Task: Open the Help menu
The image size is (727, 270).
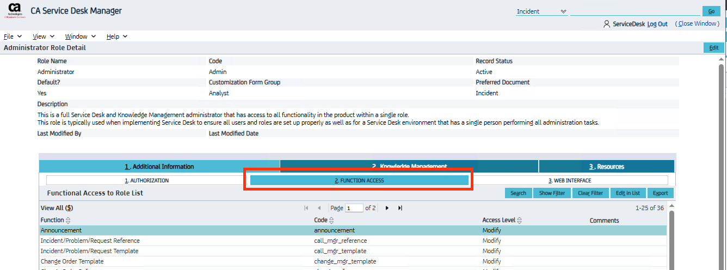Action: click(x=117, y=36)
